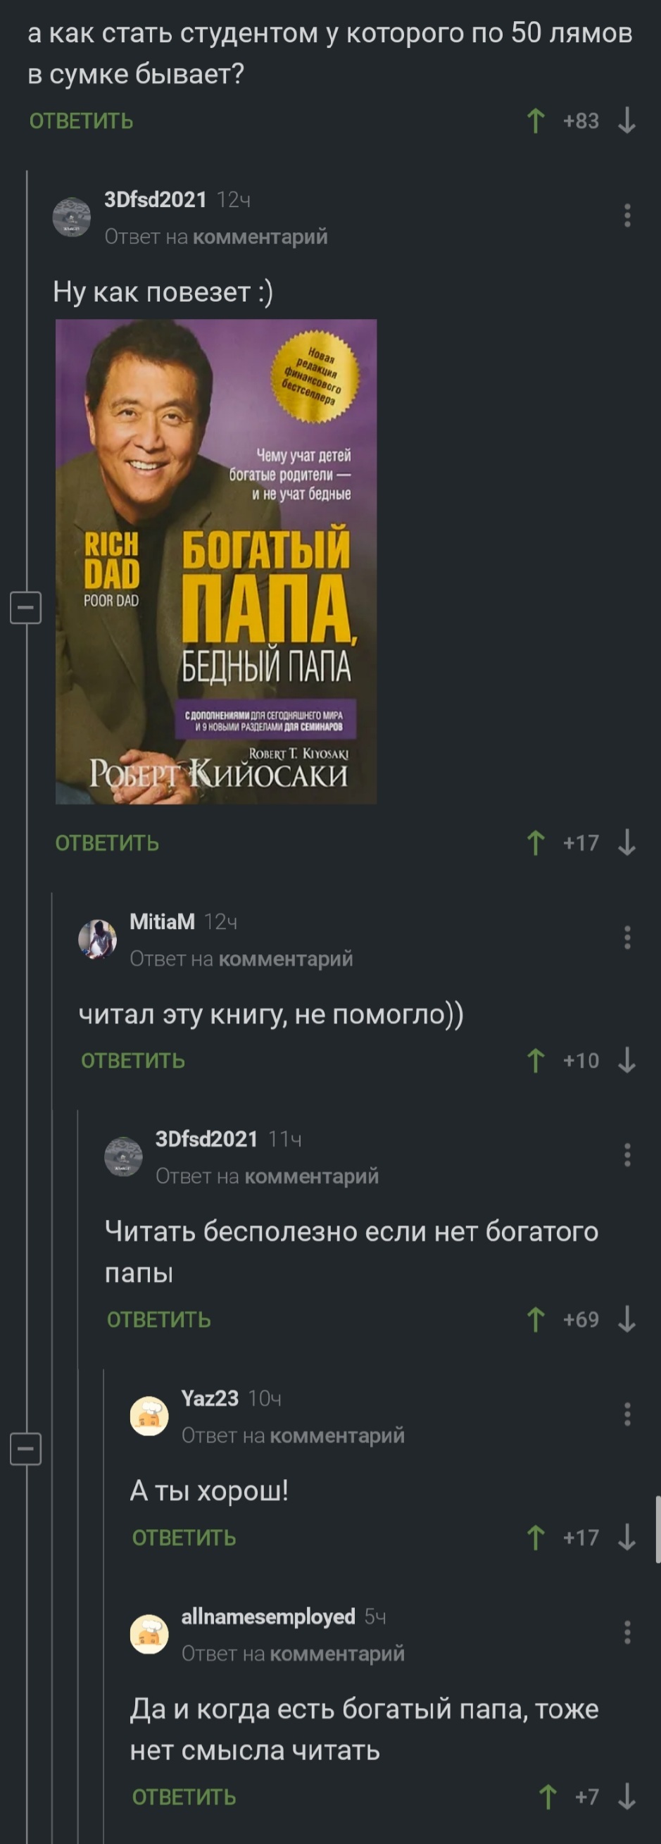Upvote allnamesemployed's comment rated +7
Viewport: 661px width, 1844px height.
click(548, 1796)
